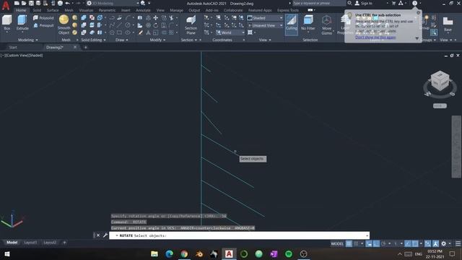Image resolution: width=462 pixels, height=260 pixels.
Task: Click the Move Gizmo tool
Action: (x=326, y=25)
